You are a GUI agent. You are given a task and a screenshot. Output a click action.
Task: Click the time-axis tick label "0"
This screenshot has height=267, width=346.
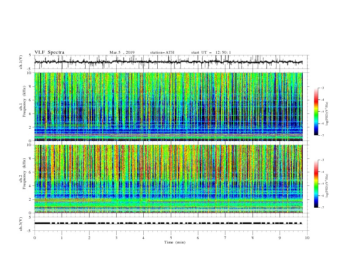[x=35, y=238]
